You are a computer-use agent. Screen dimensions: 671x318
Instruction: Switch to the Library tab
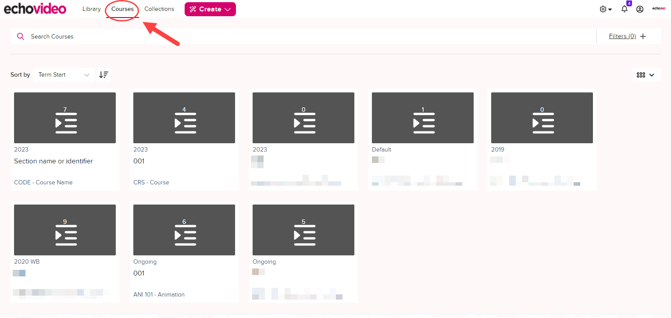pyautogui.click(x=91, y=9)
